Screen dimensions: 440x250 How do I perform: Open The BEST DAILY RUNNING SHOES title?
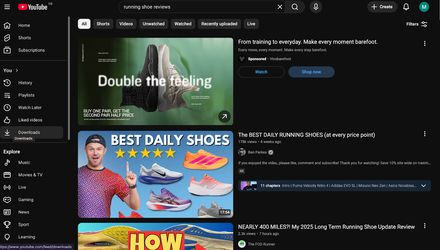306,135
